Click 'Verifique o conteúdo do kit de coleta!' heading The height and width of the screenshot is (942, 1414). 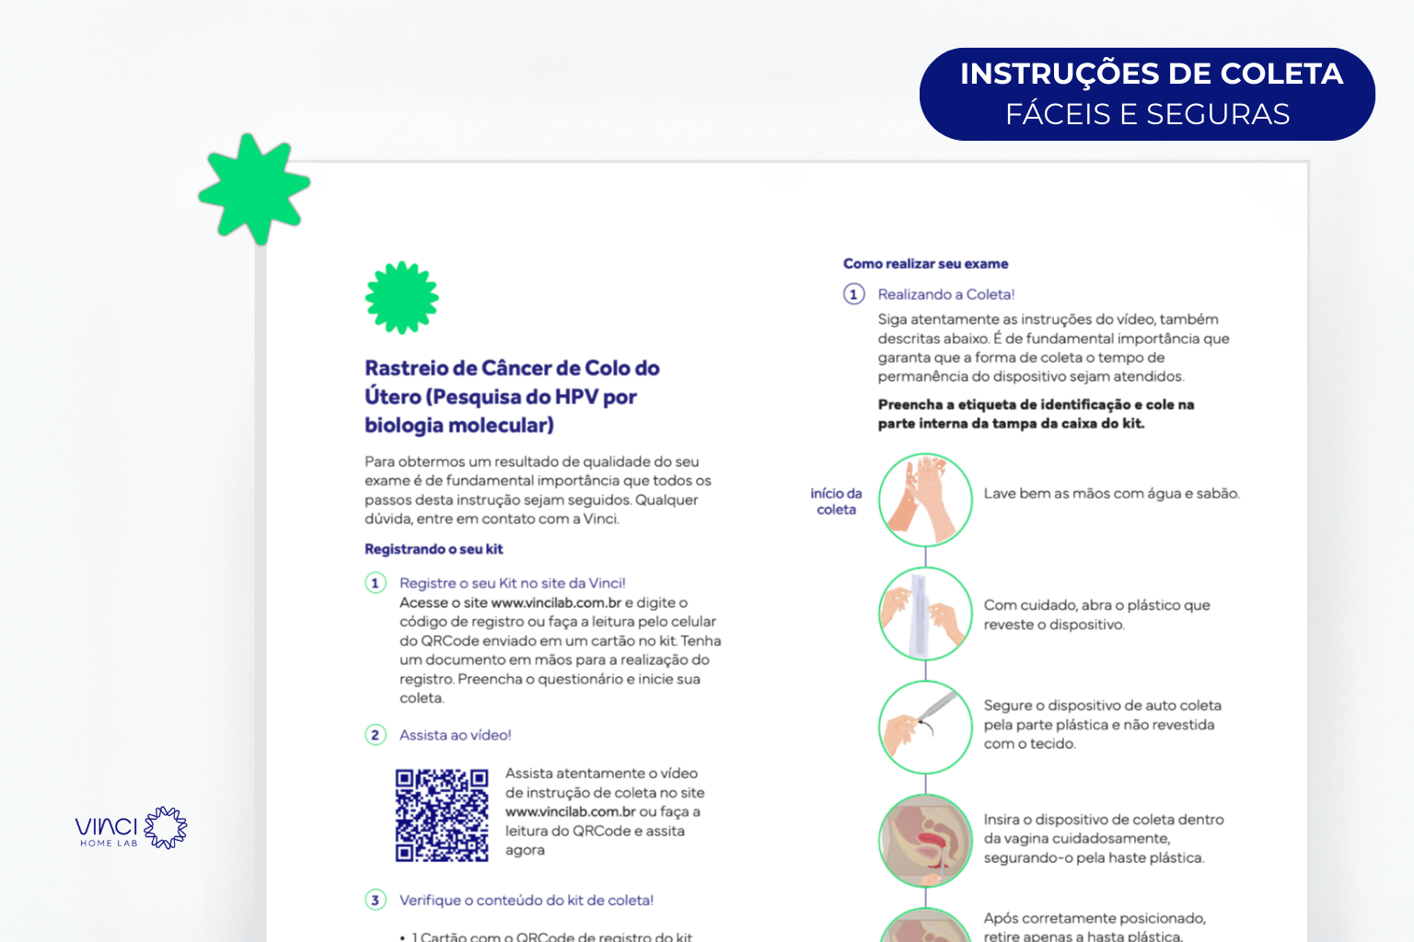[527, 900]
